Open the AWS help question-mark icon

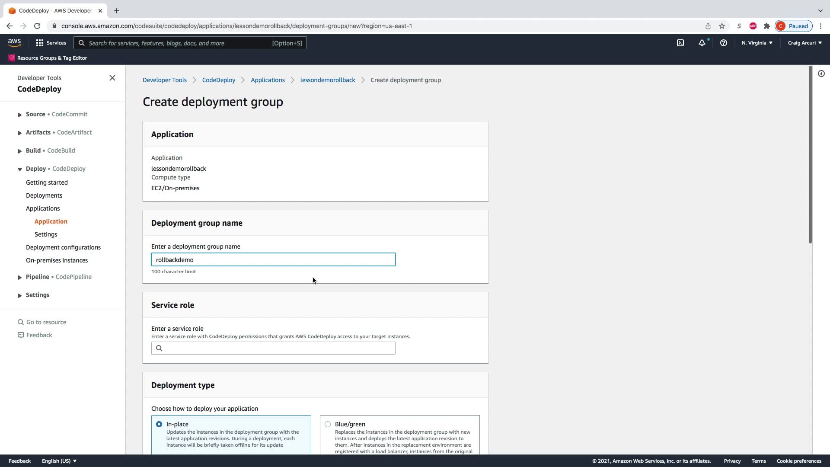pyautogui.click(x=723, y=43)
